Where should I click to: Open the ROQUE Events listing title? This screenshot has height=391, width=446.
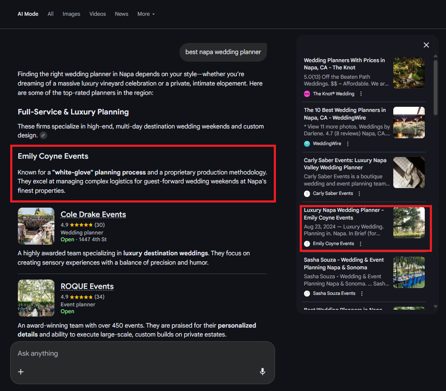coord(87,286)
